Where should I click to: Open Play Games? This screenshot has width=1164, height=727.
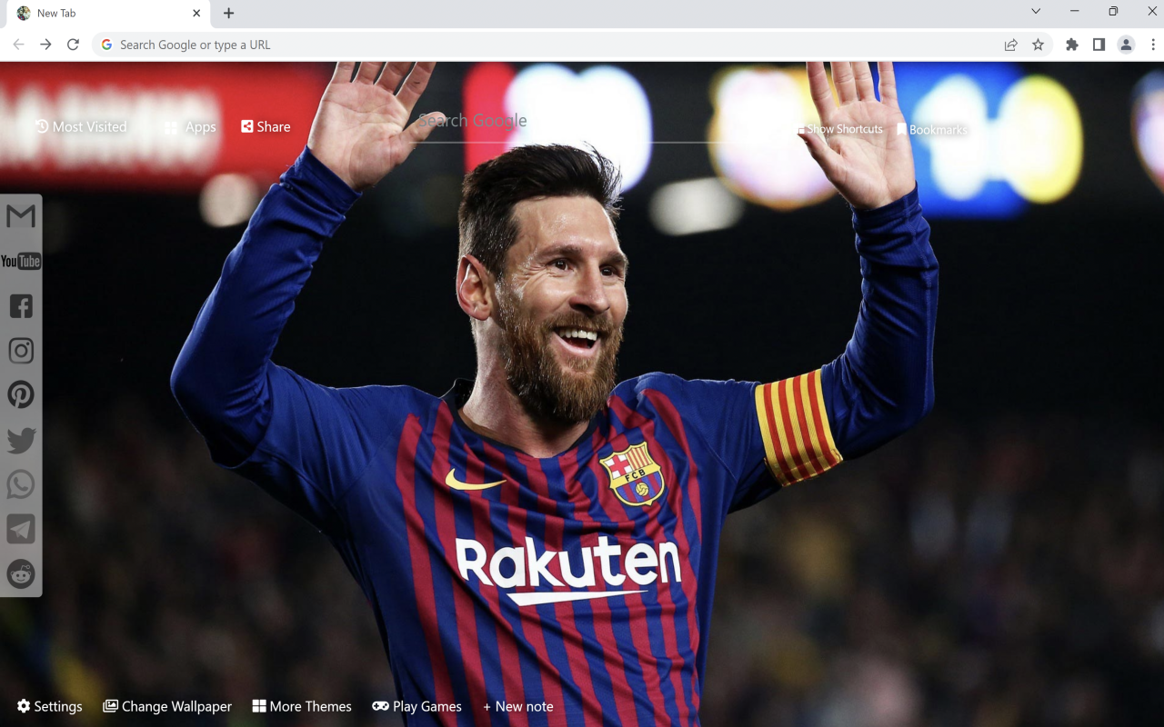[416, 706]
